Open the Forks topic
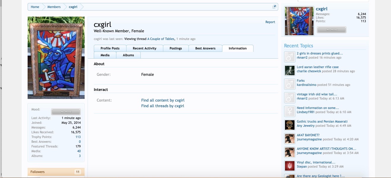The width and height of the screenshot is (391, 178). [x=301, y=81]
